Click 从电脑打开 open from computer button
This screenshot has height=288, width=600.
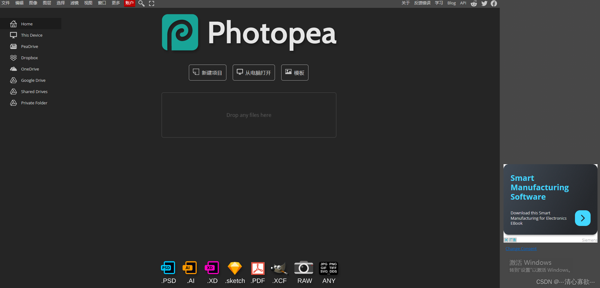254,73
